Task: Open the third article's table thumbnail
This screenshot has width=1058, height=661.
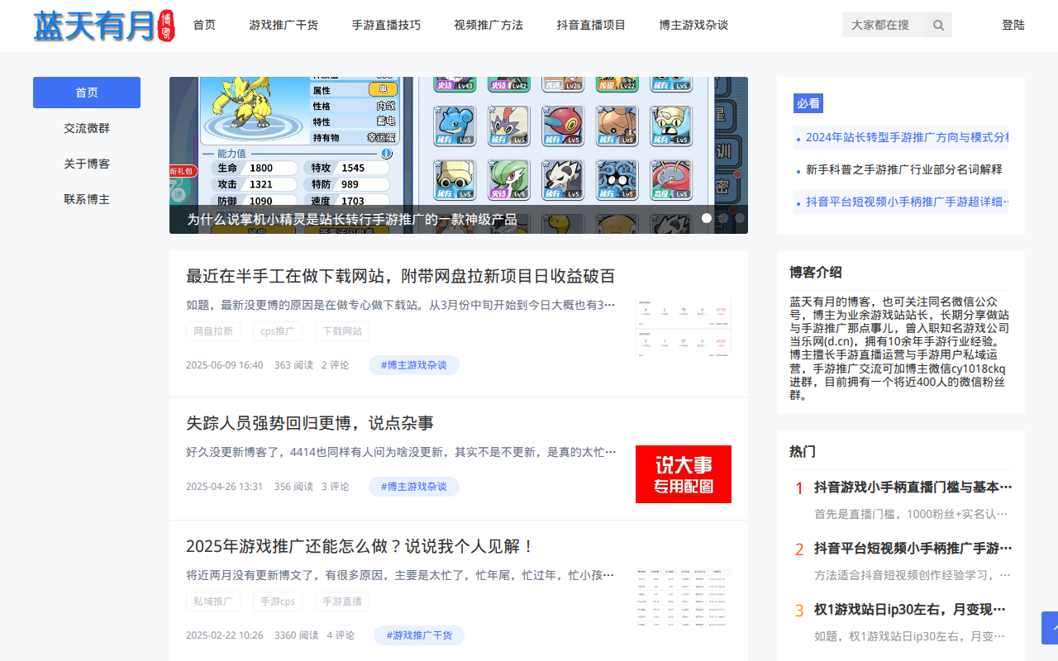Action: [x=684, y=597]
